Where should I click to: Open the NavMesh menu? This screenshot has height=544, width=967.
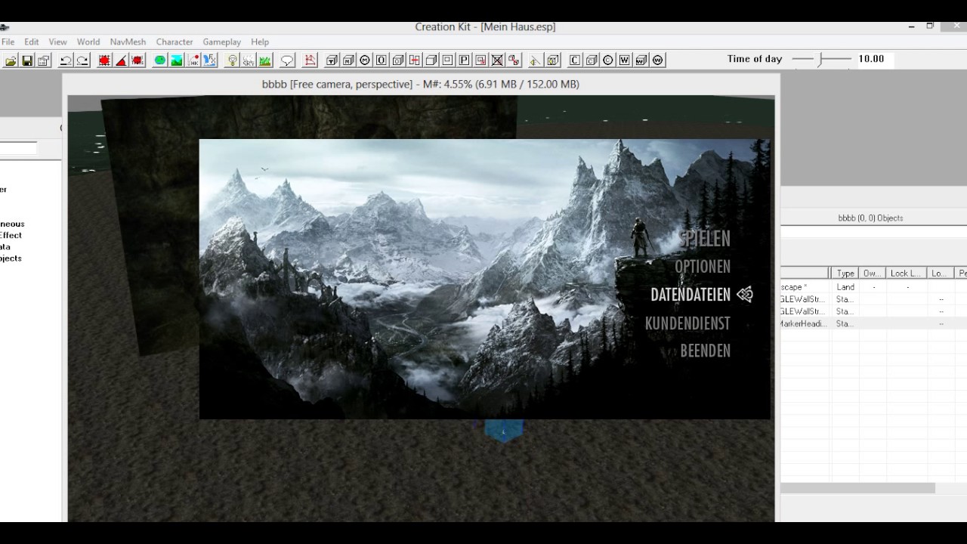coord(128,42)
